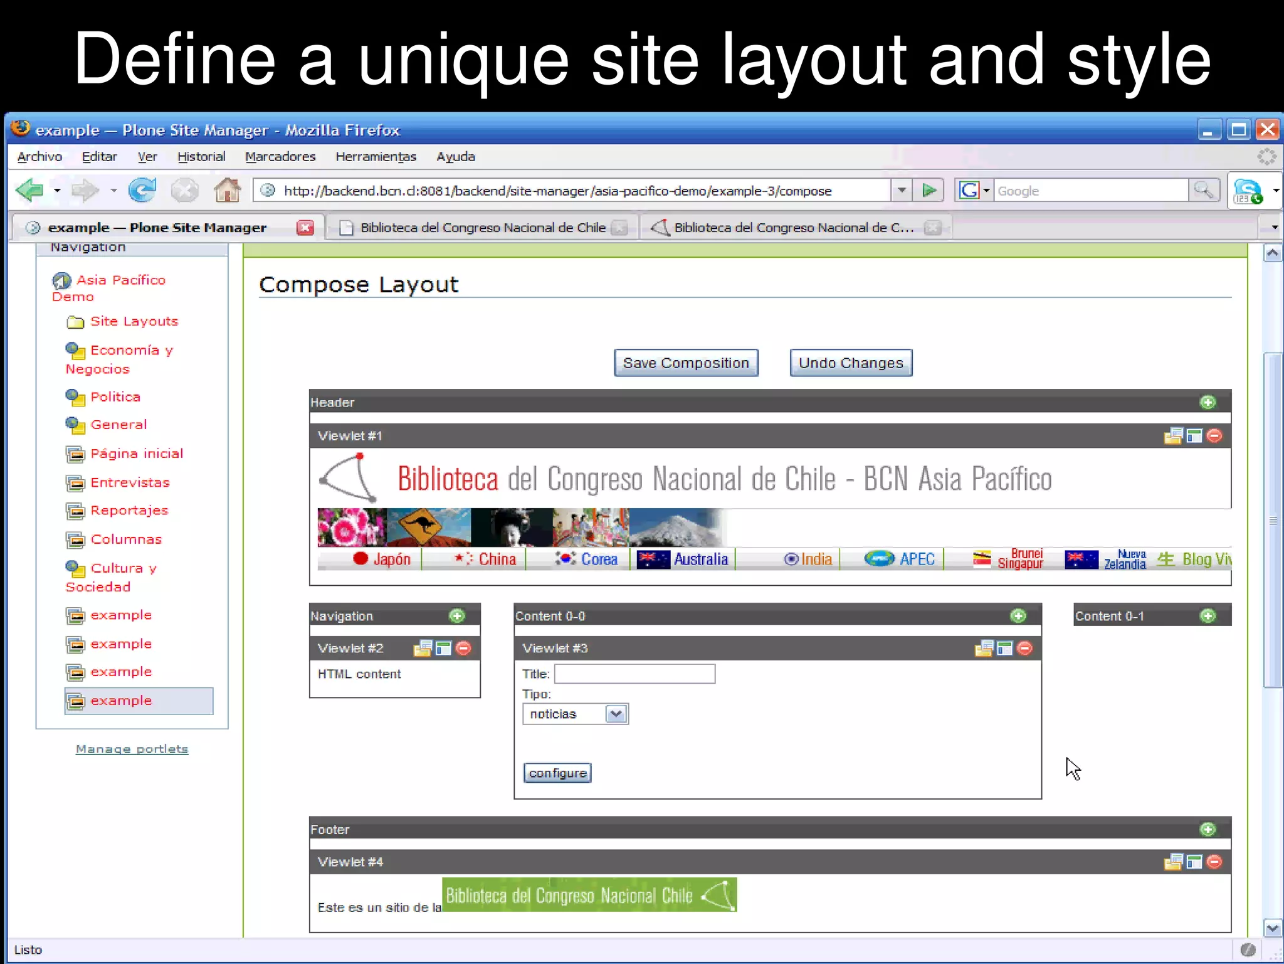The height and width of the screenshot is (964, 1284).
Task: Click the Save Composition button
Action: (x=686, y=363)
